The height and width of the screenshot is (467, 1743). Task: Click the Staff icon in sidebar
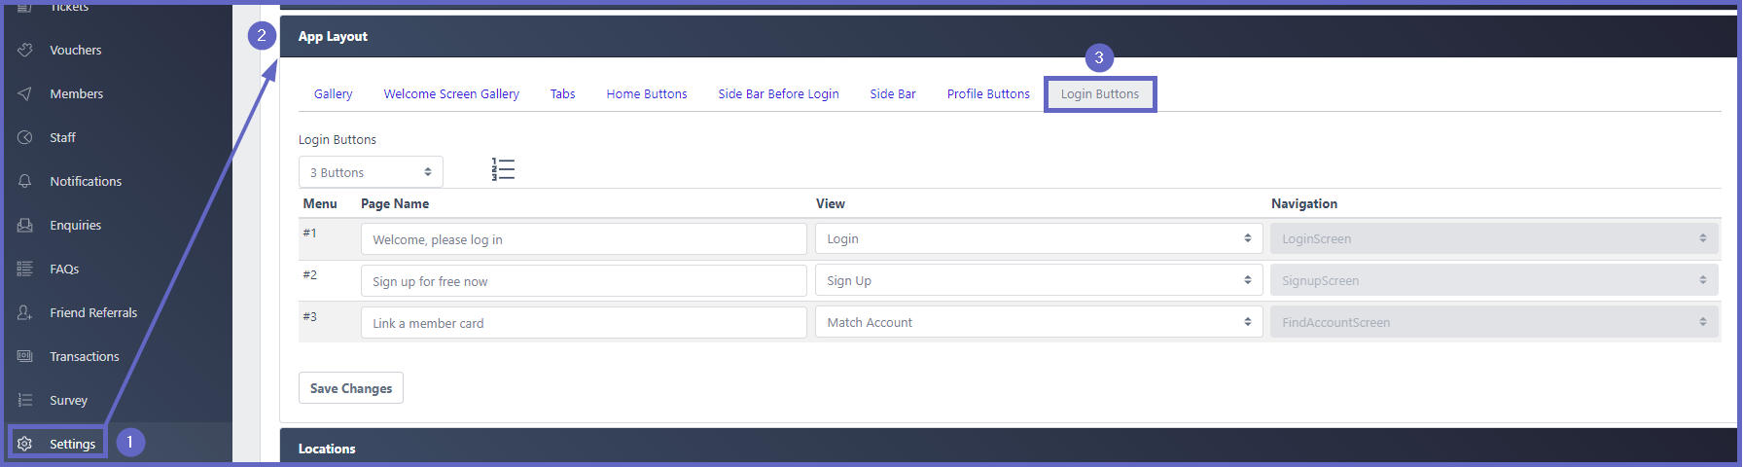pos(25,137)
